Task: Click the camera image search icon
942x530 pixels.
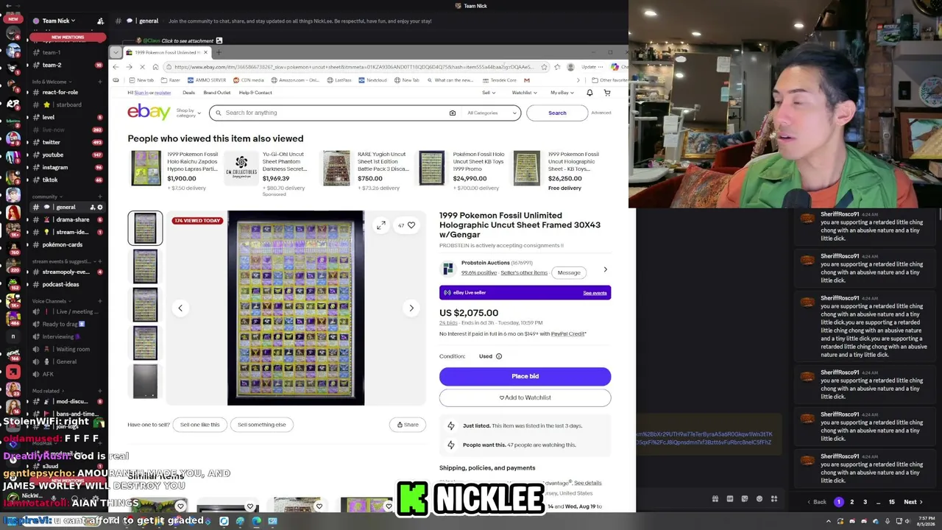Action: pos(453,113)
